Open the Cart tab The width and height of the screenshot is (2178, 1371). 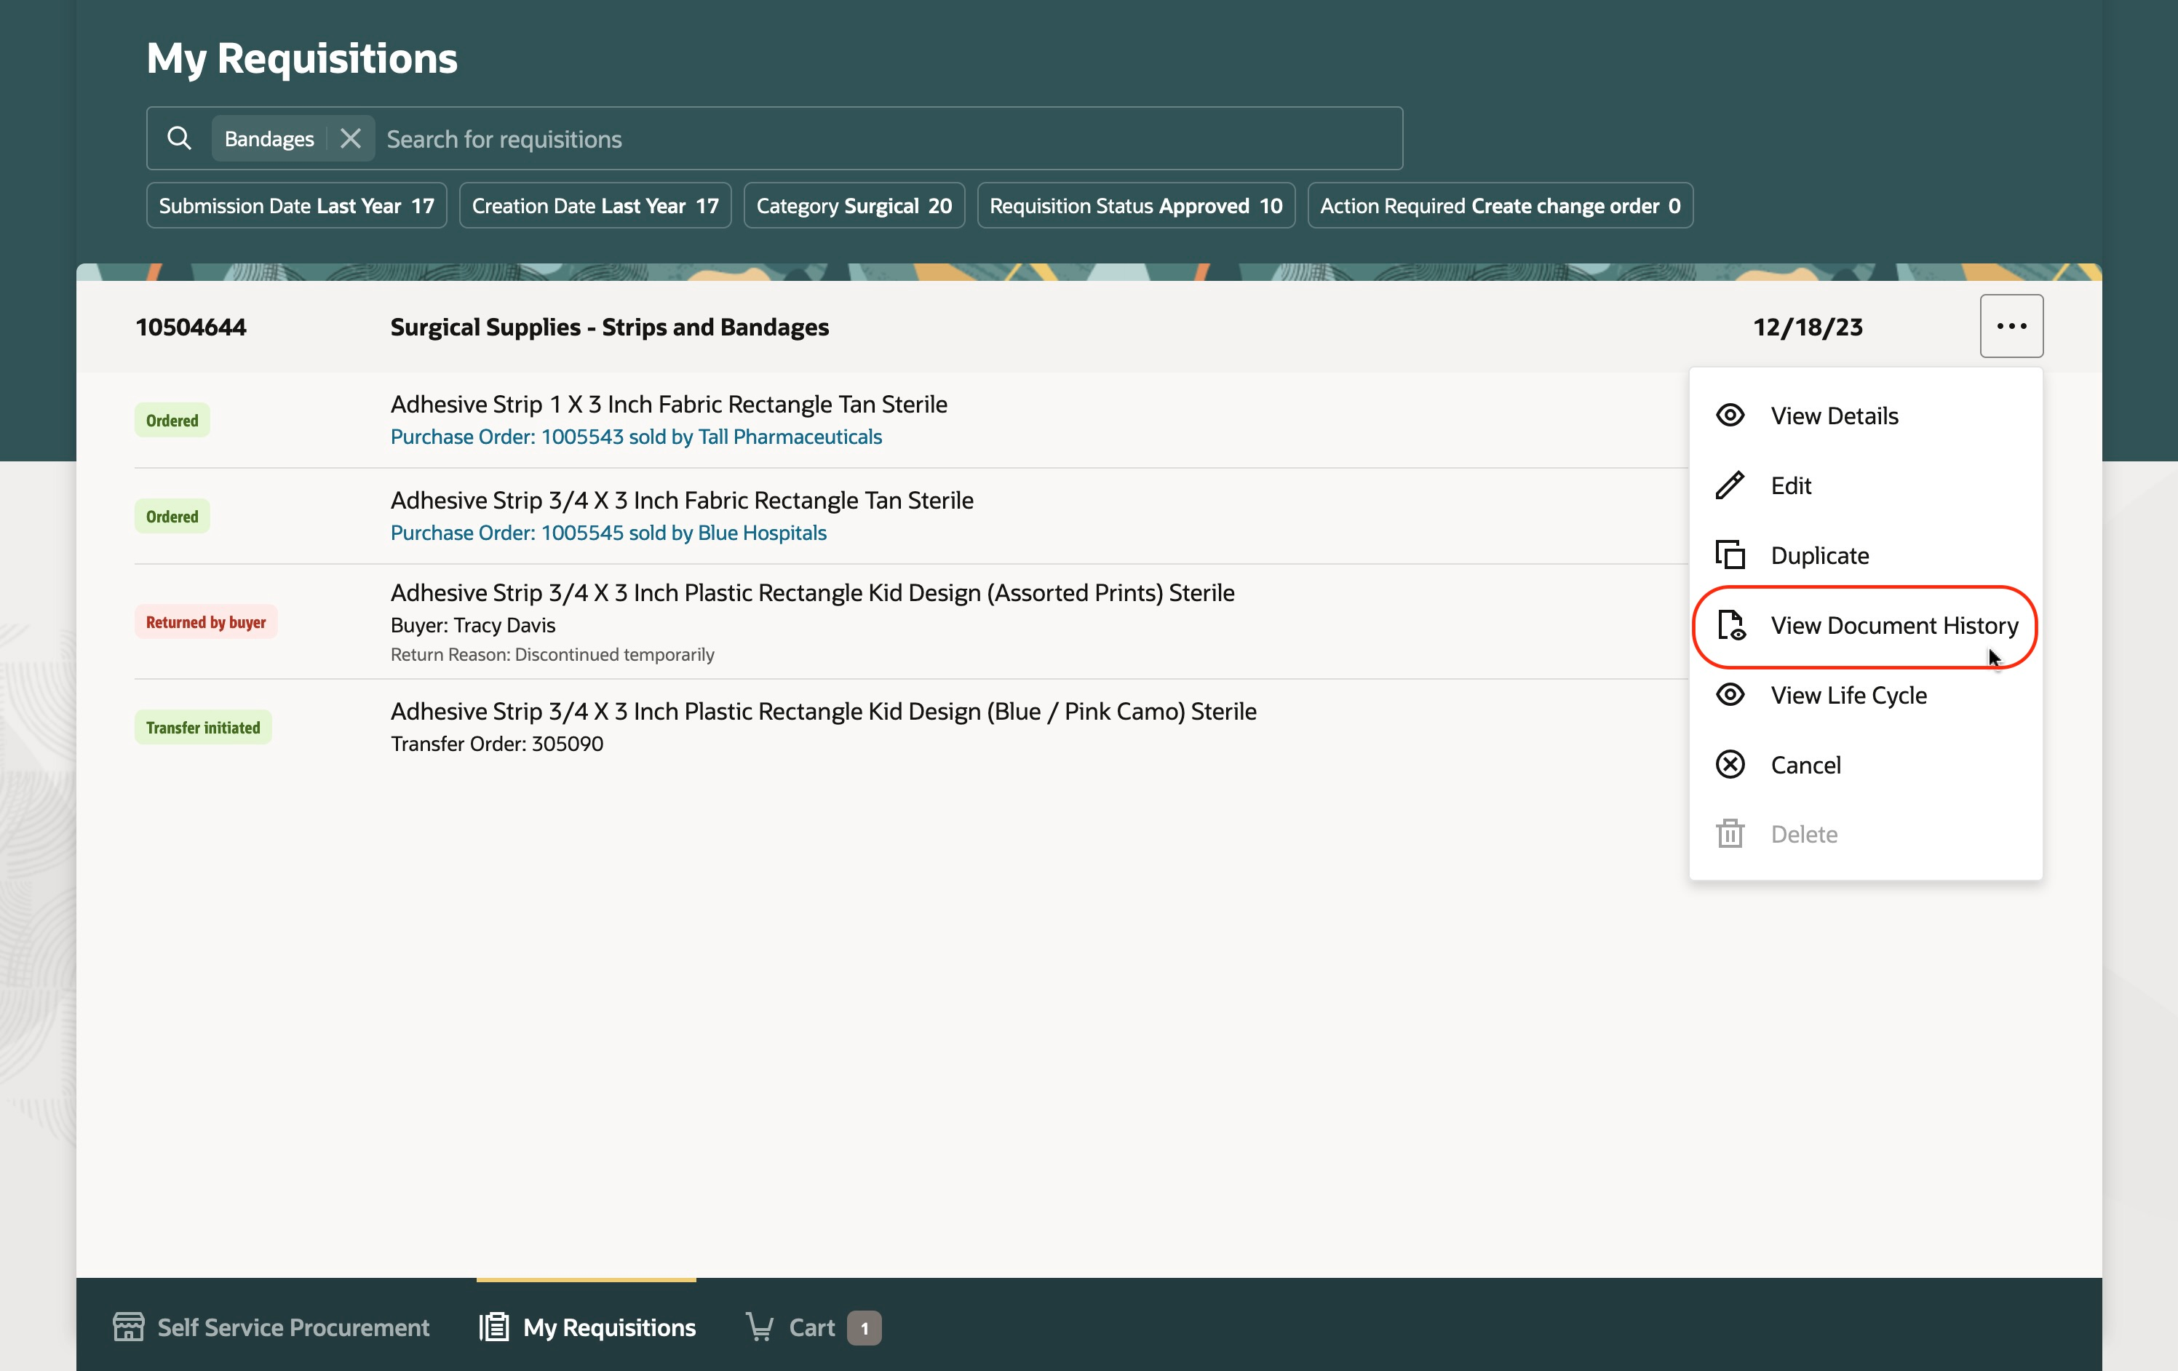811,1327
